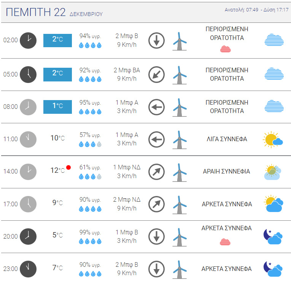The height and width of the screenshot is (282, 291).
Task: Click the north wind arrow at 02:00
Action: click(156, 40)
